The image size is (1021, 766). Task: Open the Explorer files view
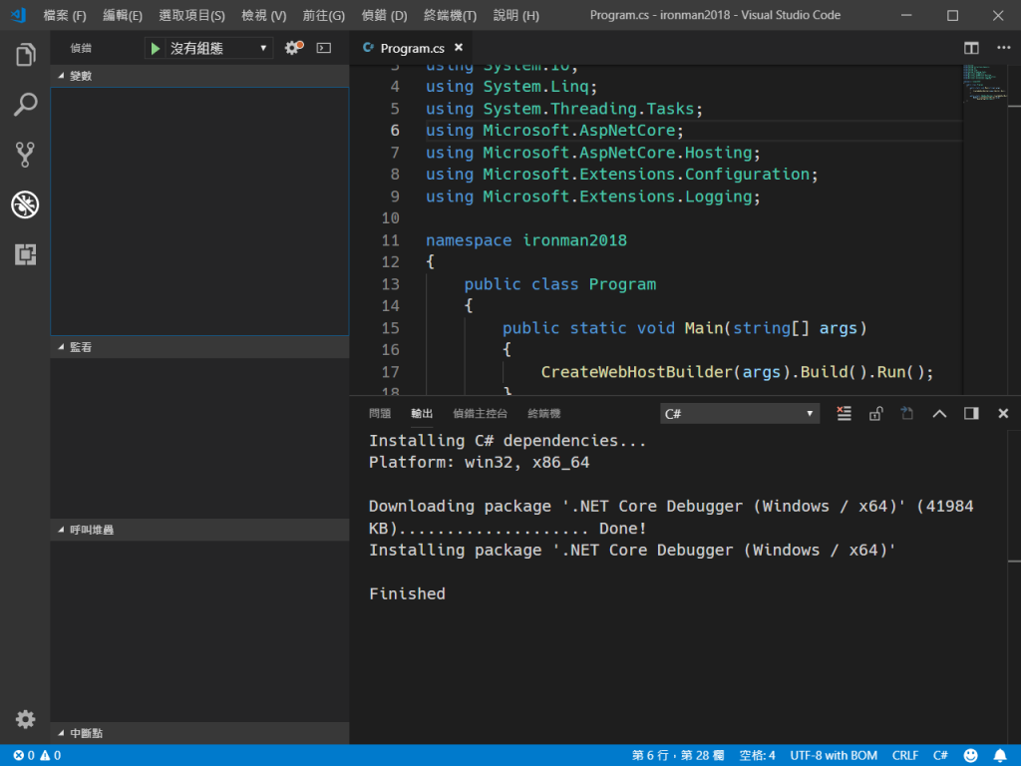[x=25, y=55]
